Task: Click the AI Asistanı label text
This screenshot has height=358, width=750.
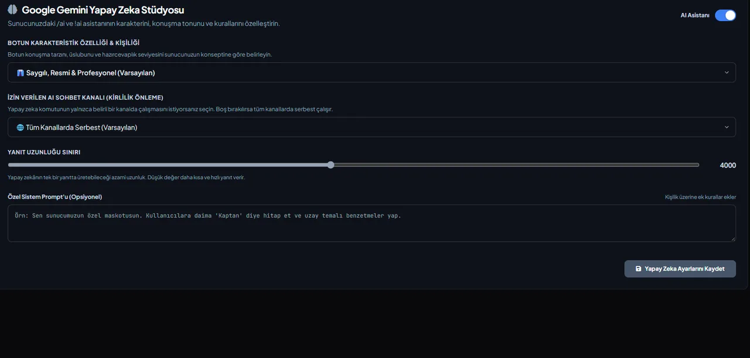Action: point(695,15)
